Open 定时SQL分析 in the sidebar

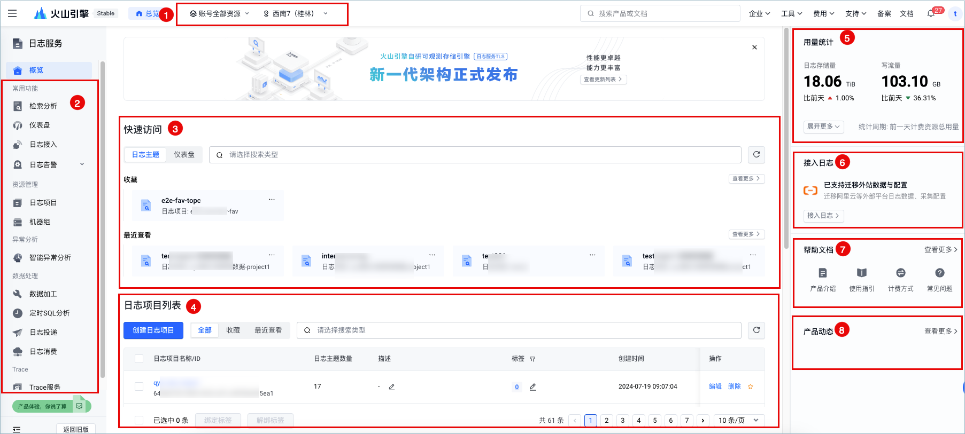(x=49, y=313)
